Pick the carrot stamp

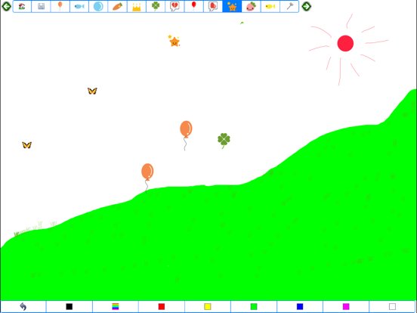pos(118,6)
